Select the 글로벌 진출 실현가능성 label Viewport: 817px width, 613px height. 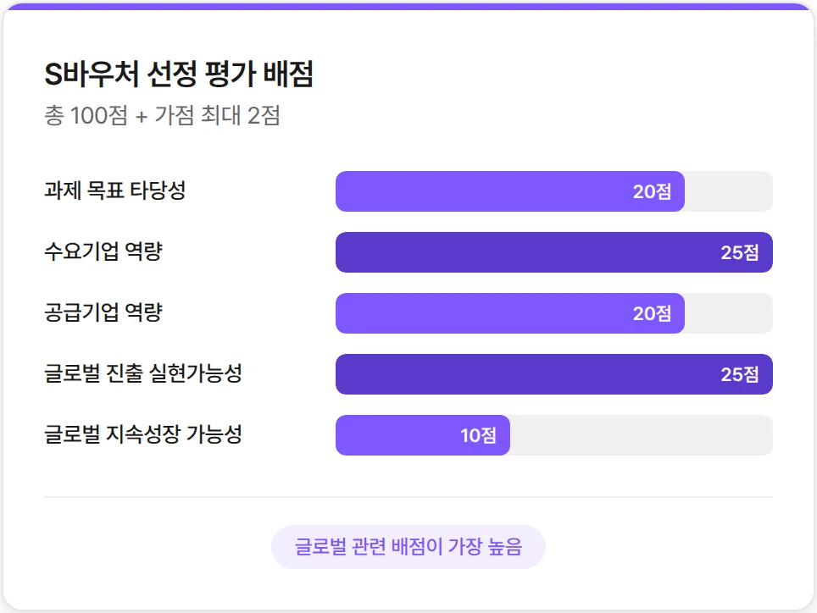click(143, 373)
